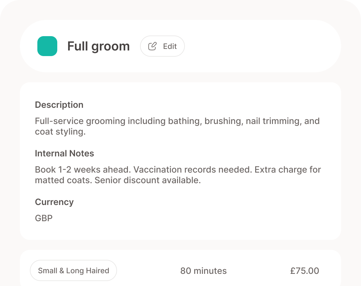Select the Full groom service title
361x286 pixels.
coord(99,46)
